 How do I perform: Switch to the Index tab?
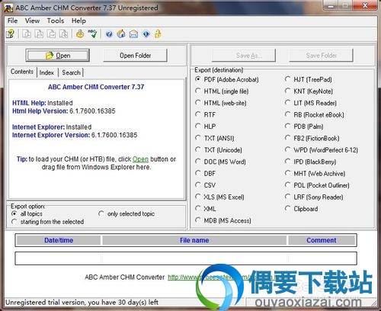coord(46,72)
